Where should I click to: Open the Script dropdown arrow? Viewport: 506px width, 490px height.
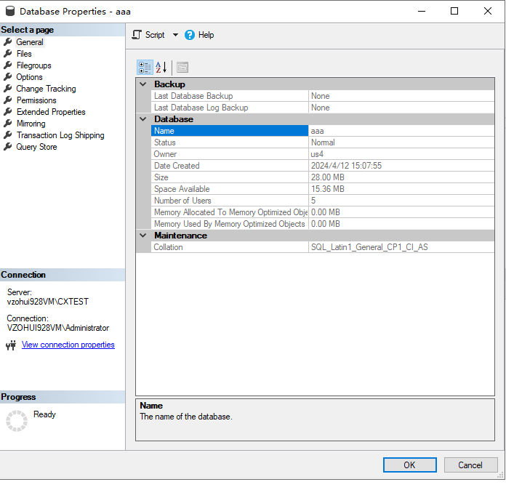tap(175, 35)
